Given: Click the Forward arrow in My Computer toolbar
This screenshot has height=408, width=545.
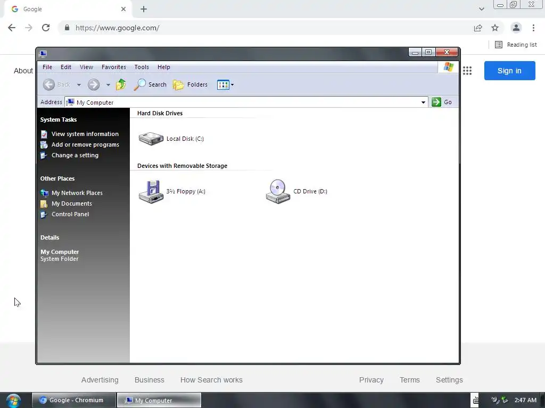Looking at the screenshot, I should click(94, 84).
